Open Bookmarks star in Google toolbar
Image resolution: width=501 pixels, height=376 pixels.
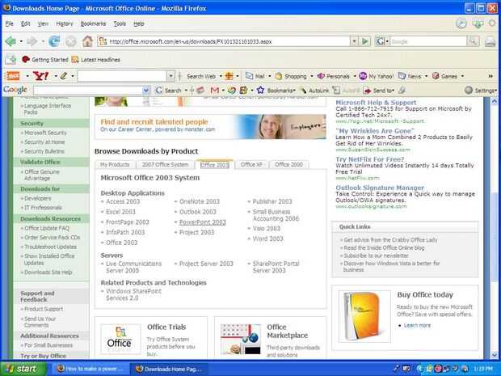point(276,91)
